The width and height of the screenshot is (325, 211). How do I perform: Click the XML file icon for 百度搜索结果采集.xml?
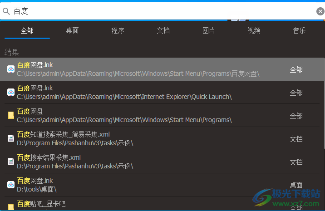coord(11,162)
